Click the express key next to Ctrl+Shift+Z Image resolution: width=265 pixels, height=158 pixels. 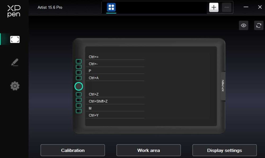(79, 100)
